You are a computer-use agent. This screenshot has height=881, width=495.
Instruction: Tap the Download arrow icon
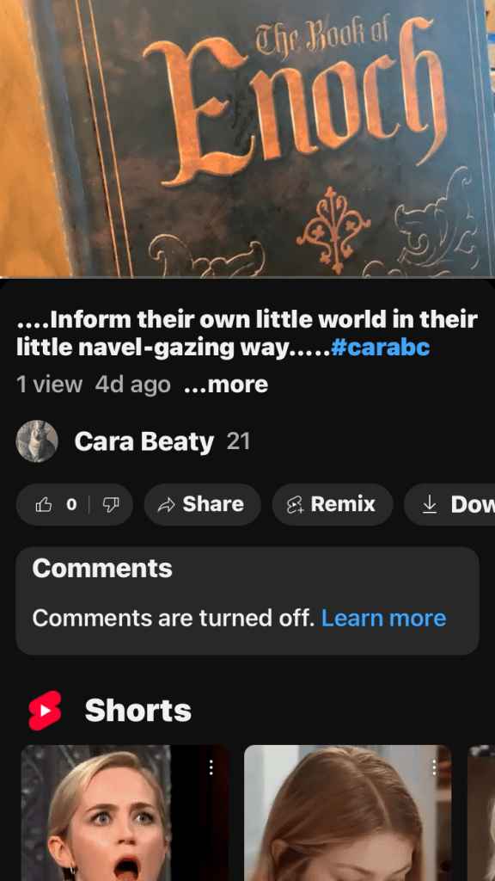430,504
